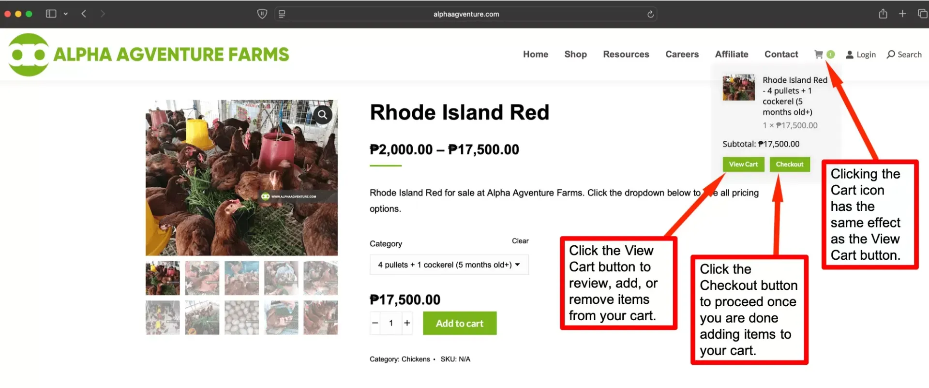Open a new tab with the plus icon
This screenshot has width=929, height=388.
point(902,14)
